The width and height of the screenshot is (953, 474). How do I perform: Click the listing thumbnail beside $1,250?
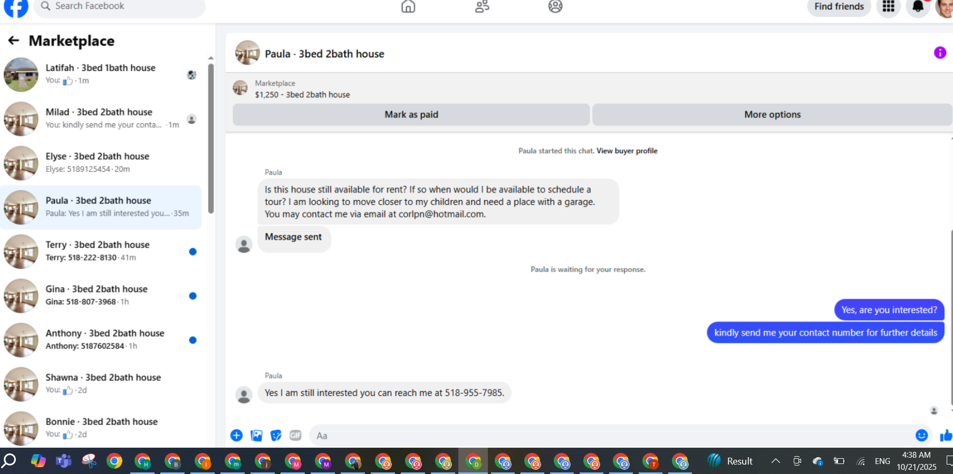click(240, 88)
